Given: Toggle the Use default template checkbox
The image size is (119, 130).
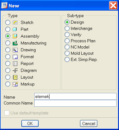Looking at the screenshot, I should (7, 113).
